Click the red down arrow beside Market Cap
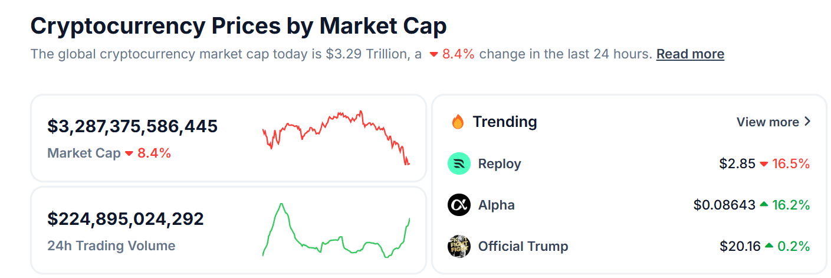The width and height of the screenshot is (831, 278). (129, 153)
